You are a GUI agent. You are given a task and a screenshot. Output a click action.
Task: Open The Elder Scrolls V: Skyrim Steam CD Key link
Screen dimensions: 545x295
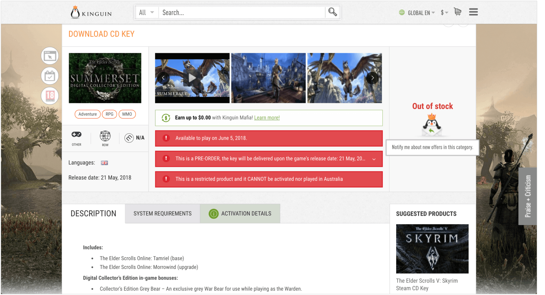click(427, 285)
